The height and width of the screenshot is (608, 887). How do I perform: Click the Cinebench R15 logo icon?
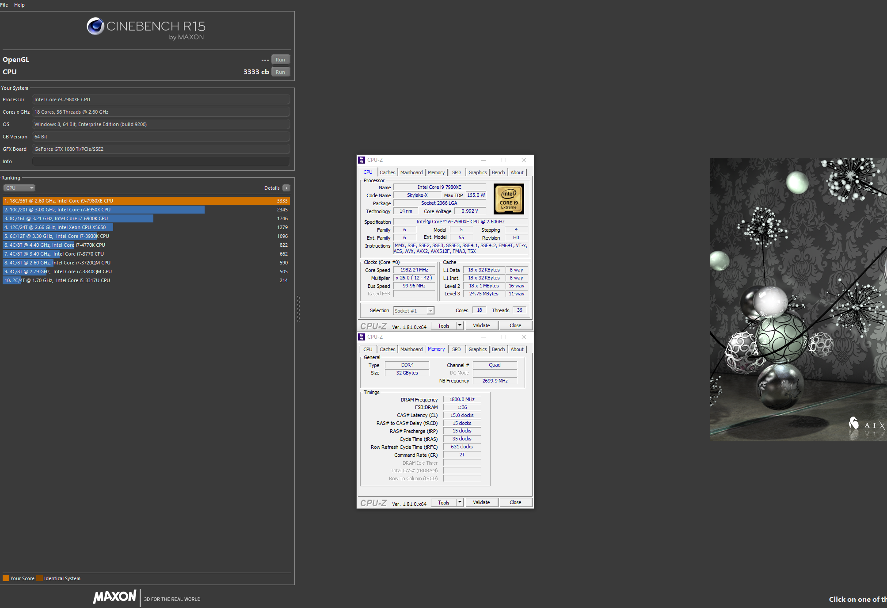tap(95, 26)
